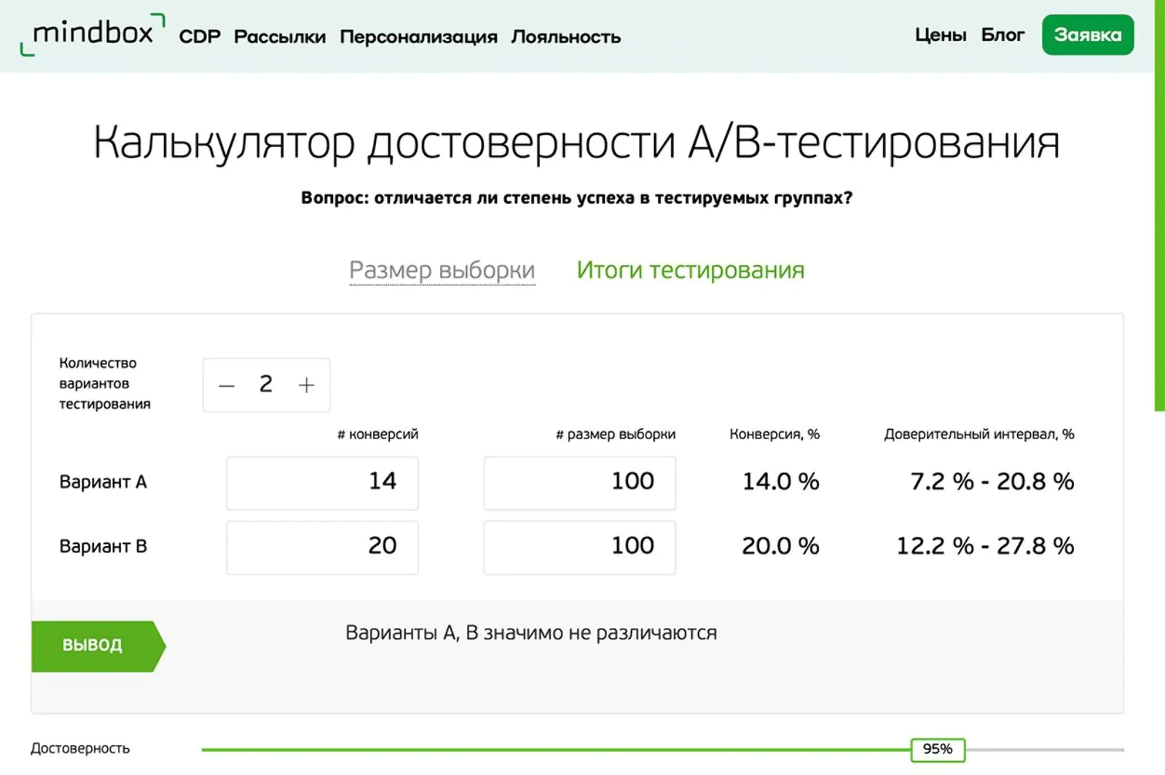
Task: Select the Итоги тестирования tab
Action: tap(691, 270)
